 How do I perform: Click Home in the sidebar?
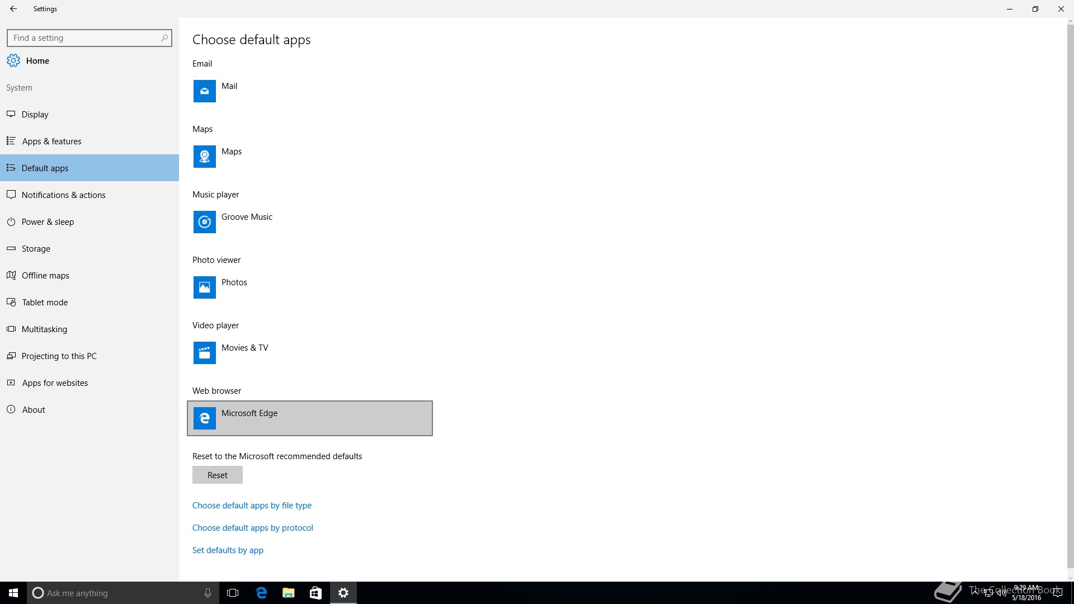coord(89,60)
